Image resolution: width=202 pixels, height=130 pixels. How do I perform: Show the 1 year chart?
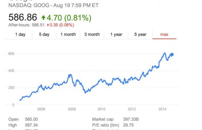116,34
